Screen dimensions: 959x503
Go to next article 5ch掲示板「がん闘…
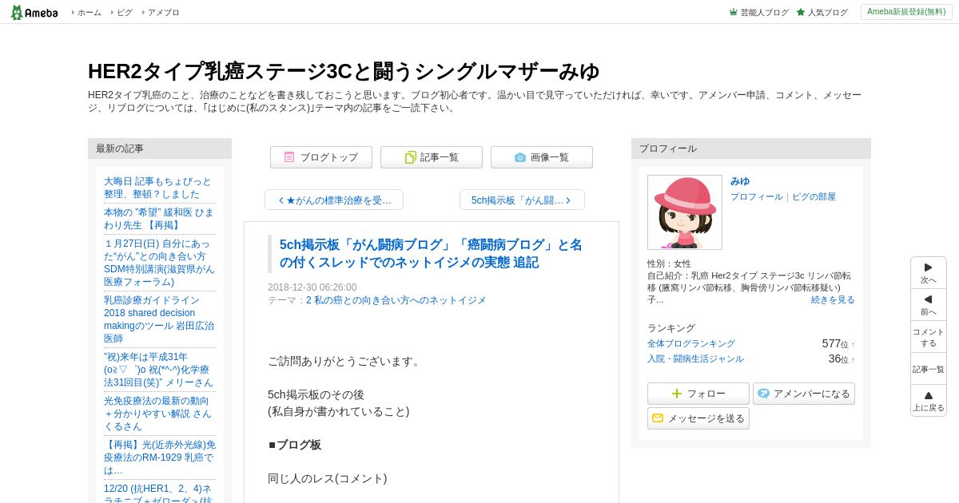point(522,200)
